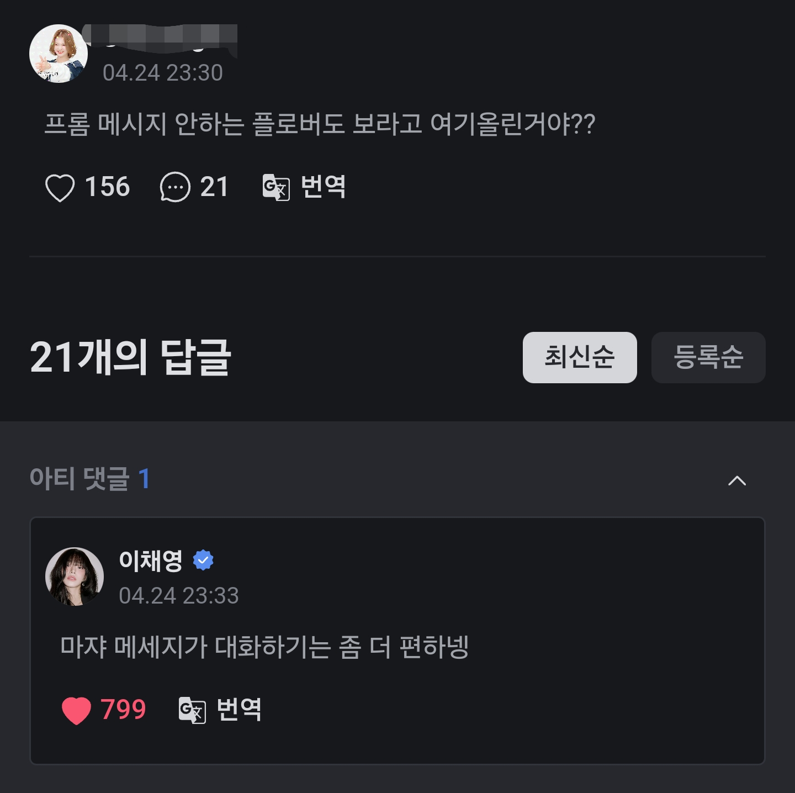Sort replies by 등록순
795x793 pixels.
(708, 357)
